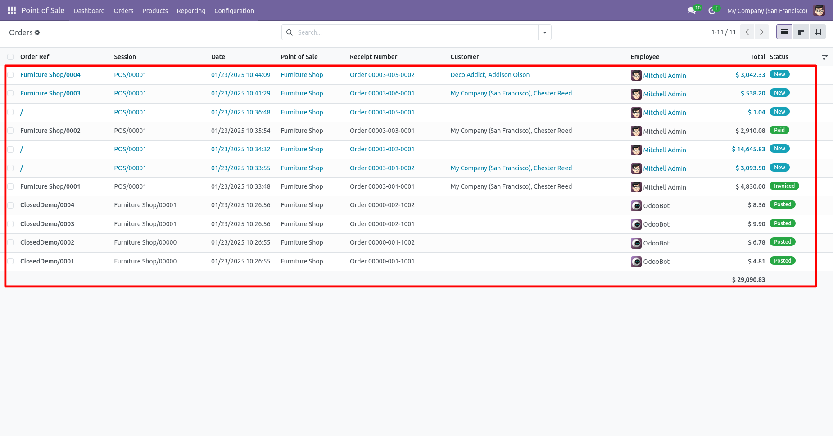The width and height of the screenshot is (833, 436).
Task: Click the Posted badge on ClosedDemo/0001 row
Action: [x=783, y=261]
